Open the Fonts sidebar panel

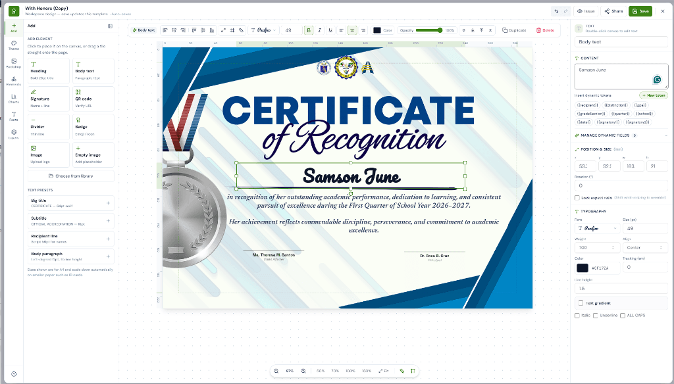tap(14, 116)
